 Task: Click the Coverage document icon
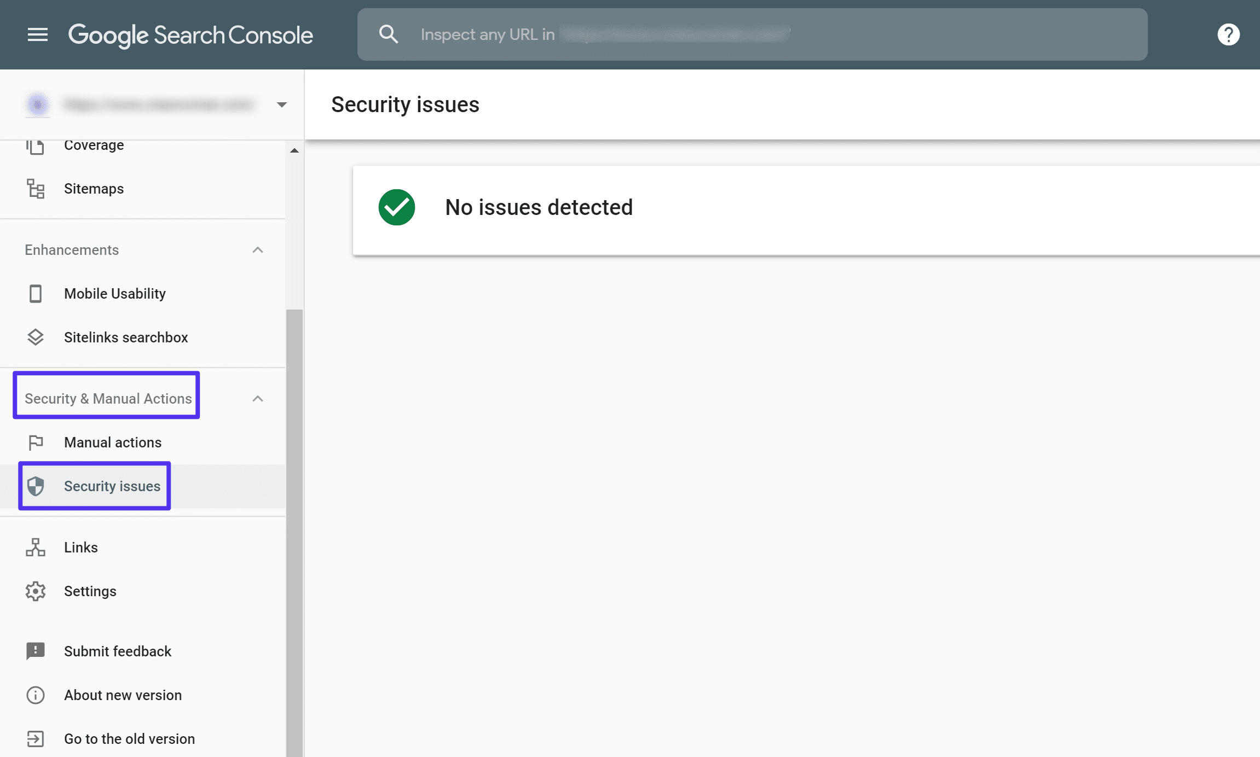coord(35,145)
